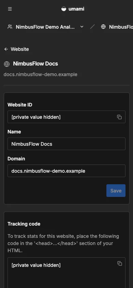133x288 pixels.
Task: Click the Domain field label
Action: coord(16,159)
